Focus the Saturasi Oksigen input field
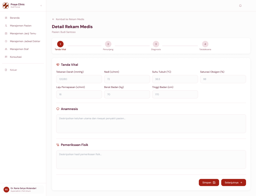This screenshot has width=256, height=196. tap(223, 79)
